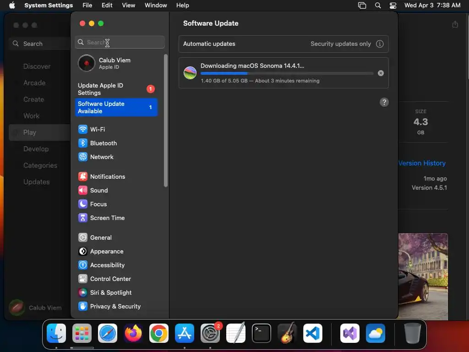Select Discover in App Store sidebar
This screenshot has width=469, height=352.
37,66
